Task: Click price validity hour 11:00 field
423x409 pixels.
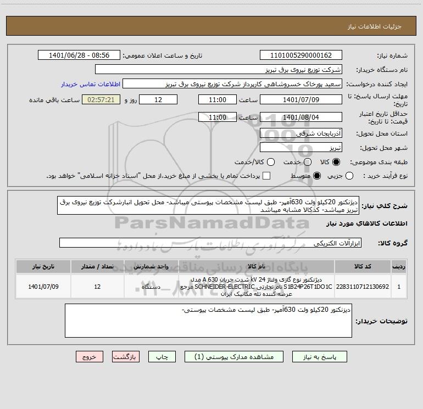Action: coord(218,117)
